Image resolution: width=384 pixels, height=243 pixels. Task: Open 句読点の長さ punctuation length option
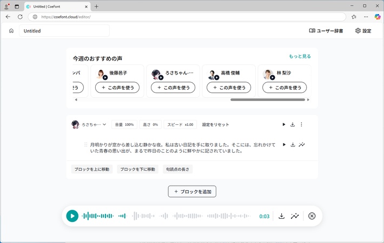click(177, 169)
